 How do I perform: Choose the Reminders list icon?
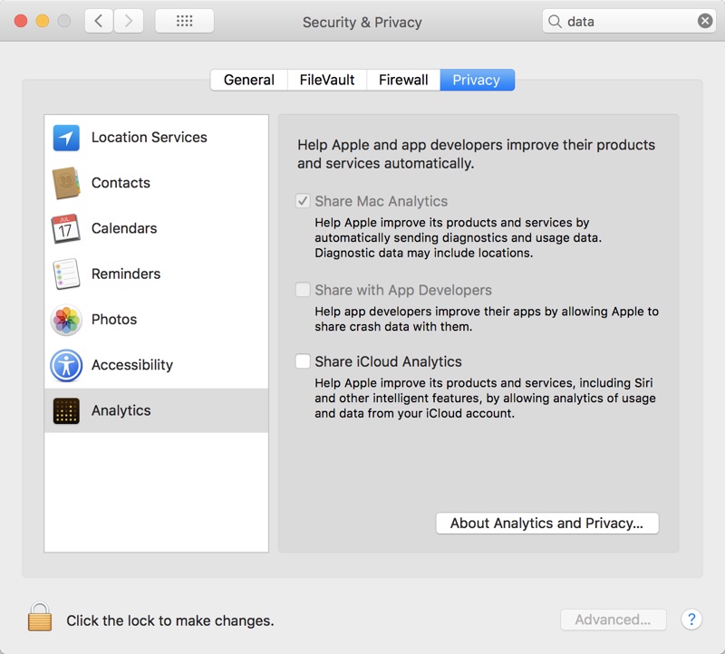click(x=66, y=274)
